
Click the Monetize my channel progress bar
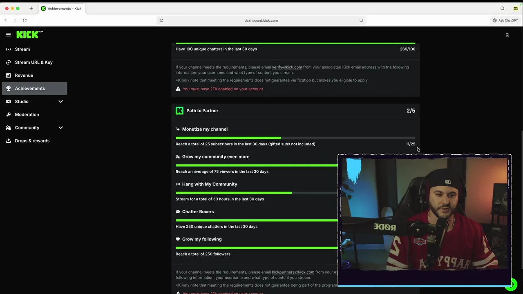295,138
